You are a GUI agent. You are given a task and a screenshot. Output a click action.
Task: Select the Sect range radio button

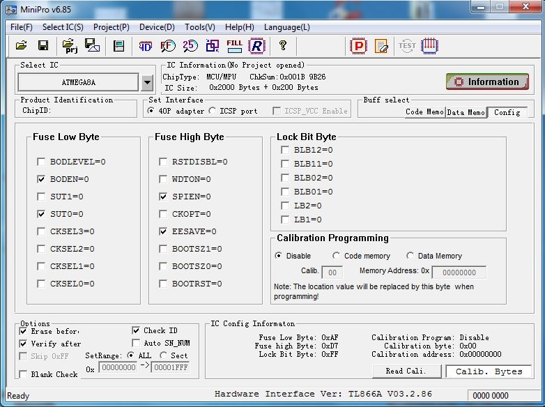pos(163,355)
